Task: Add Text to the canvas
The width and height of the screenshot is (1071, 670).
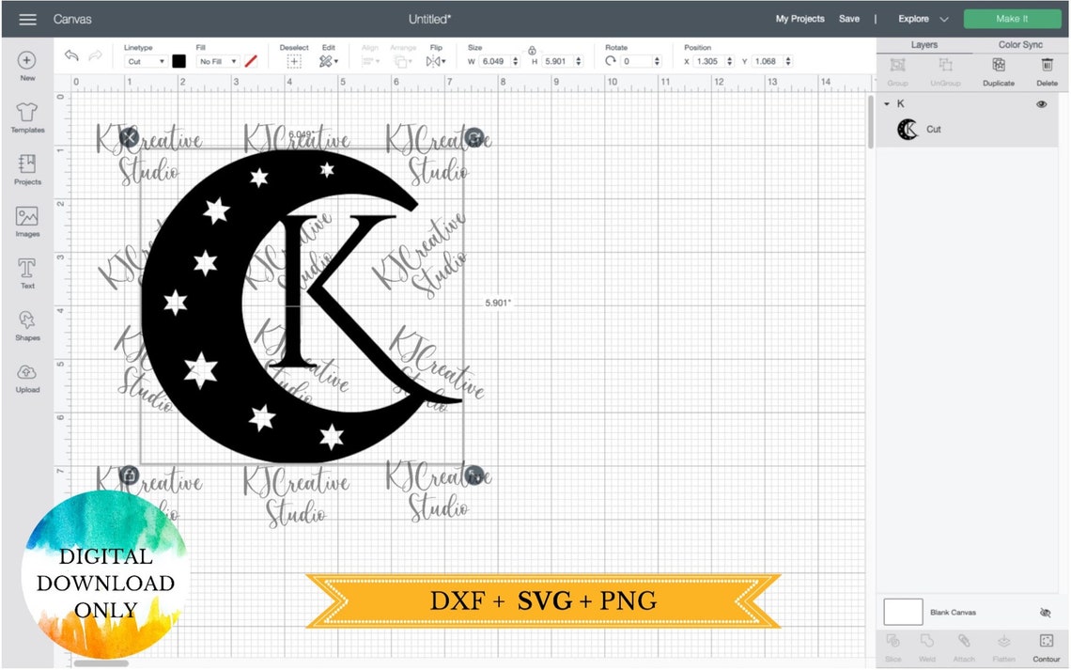Action: [27, 273]
